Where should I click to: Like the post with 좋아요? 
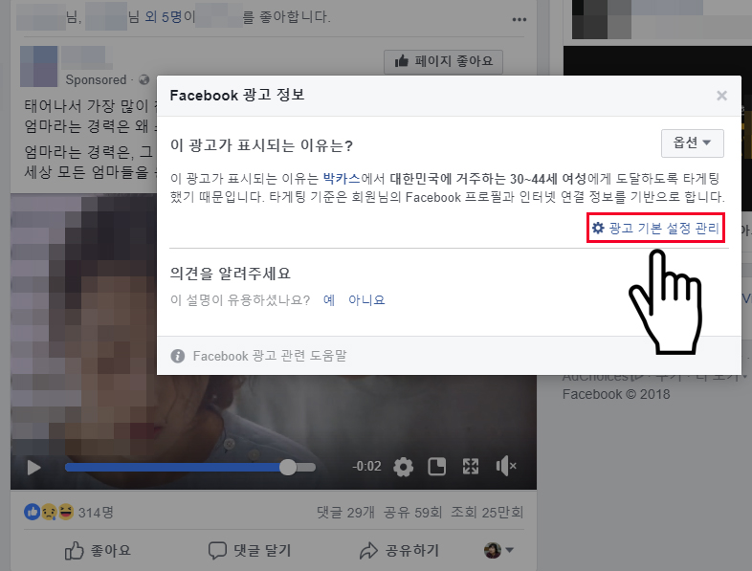(98, 550)
